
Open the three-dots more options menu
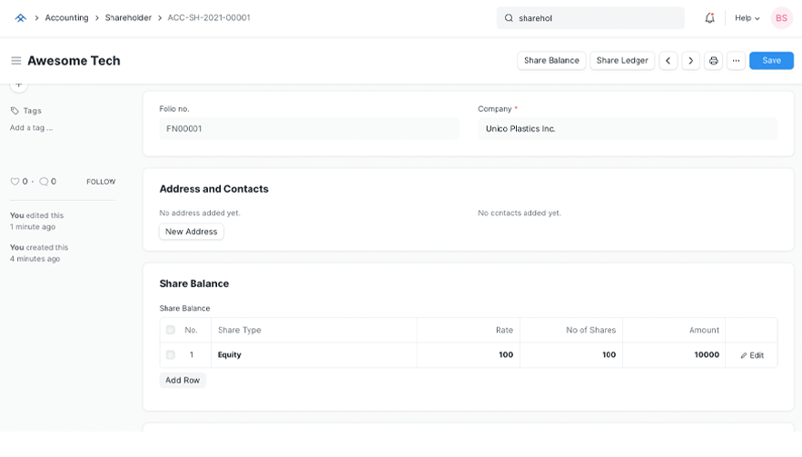point(736,61)
